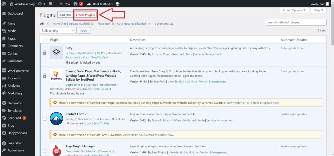Expand the Help panel
Image resolution: width=334 pixels, height=156 pixels.
[318, 10]
